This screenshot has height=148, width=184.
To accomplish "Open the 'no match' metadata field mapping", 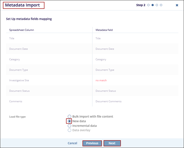I will tap(101, 80).
